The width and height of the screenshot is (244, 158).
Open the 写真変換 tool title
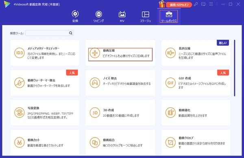tap(33, 108)
